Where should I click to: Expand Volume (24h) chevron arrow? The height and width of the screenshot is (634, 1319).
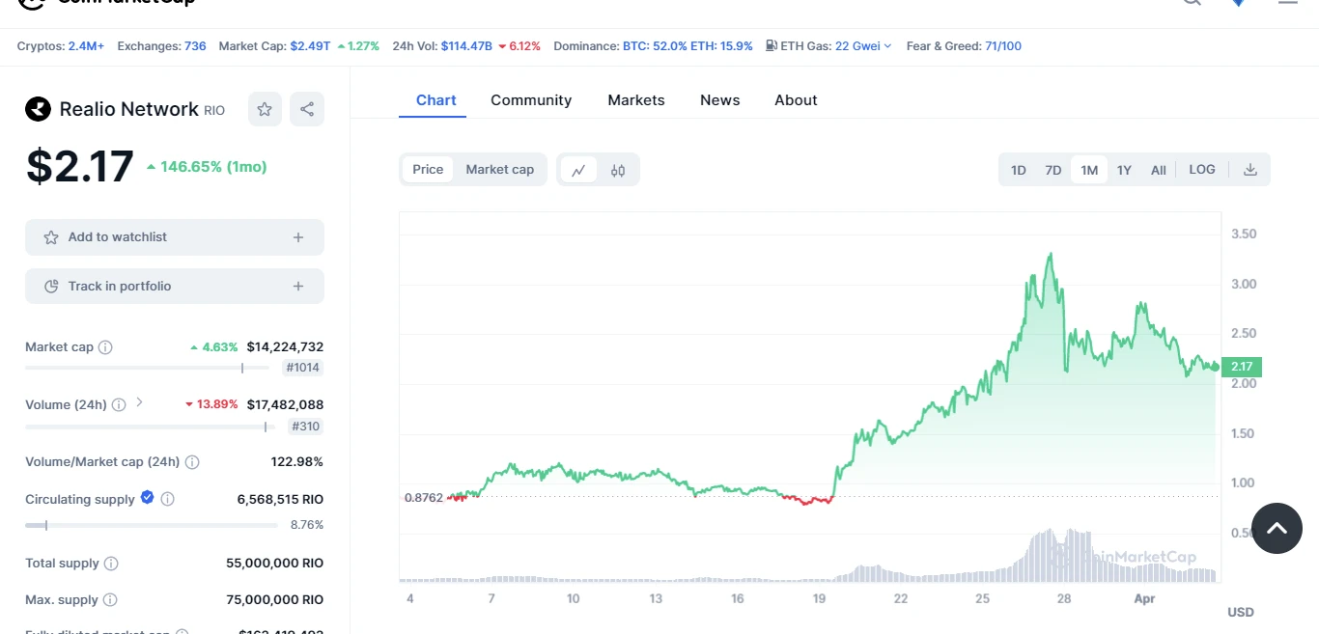[139, 402]
